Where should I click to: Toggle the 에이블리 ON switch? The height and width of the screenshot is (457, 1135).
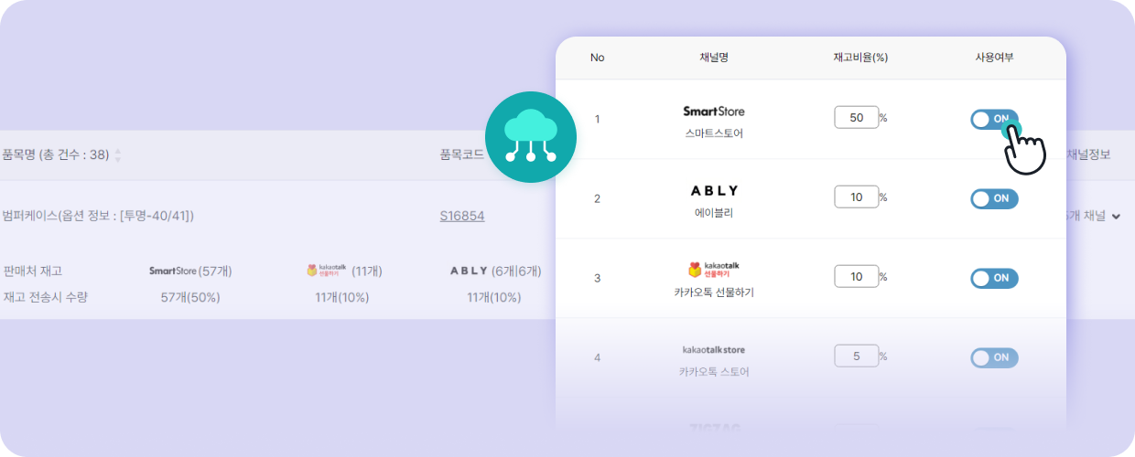(x=994, y=198)
